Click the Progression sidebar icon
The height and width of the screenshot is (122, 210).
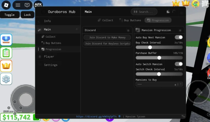(x=43, y=49)
